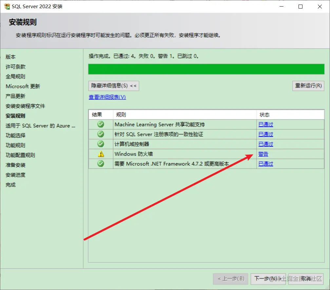
Task: Open the 警告 link for Windows 防火墙
Action: (x=263, y=154)
